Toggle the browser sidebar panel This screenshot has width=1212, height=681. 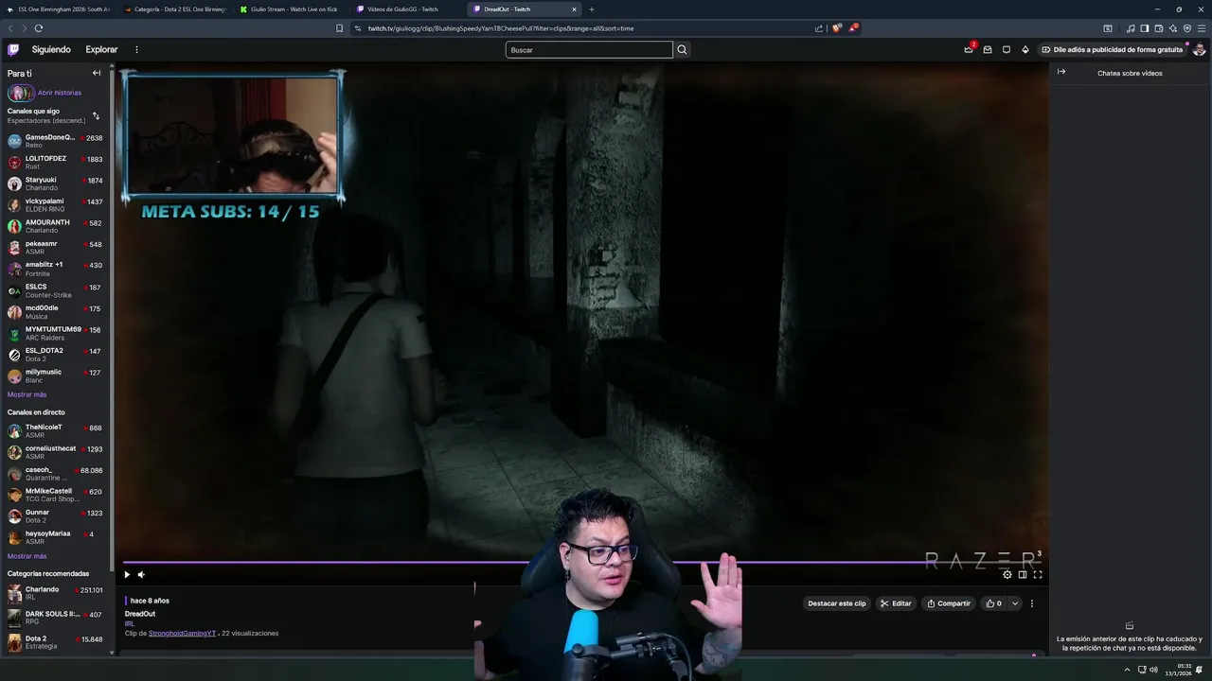[x=1145, y=28]
